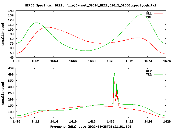The height and width of the screenshot is (129, 172).
Task: Click the 1664 x-axis tick label
Action: click(x=54, y=61)
